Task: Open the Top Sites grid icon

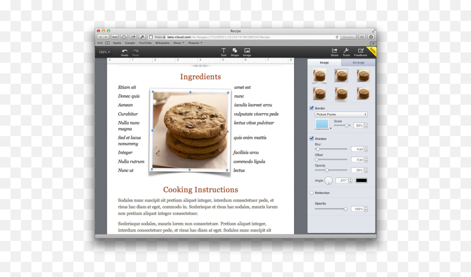Action: (362, 37)
